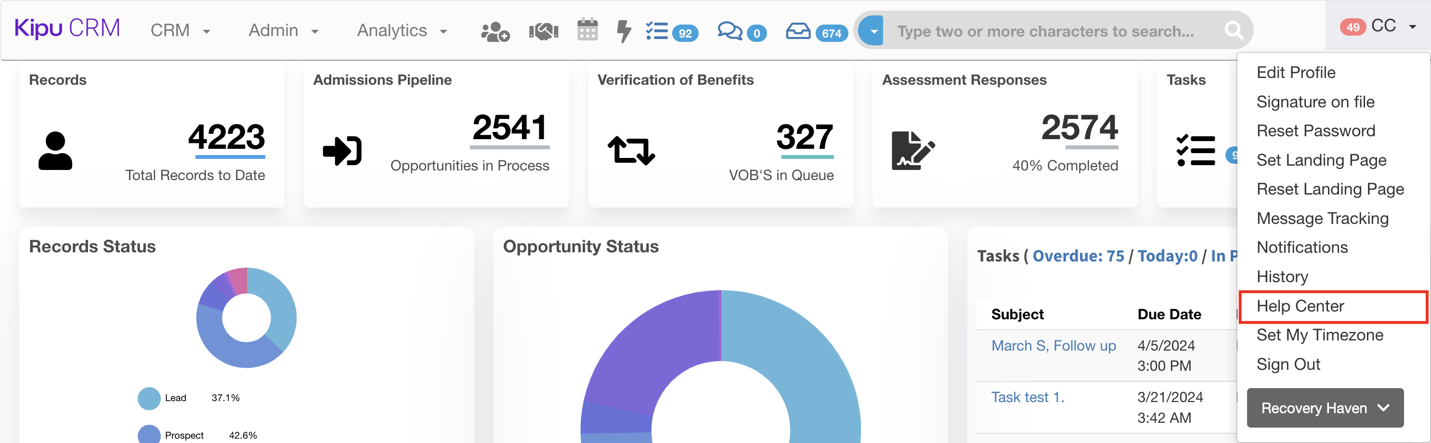
Task: Click the Overdue: 75 tasks link
Action: pyautogui.click(x=1078, y=256)
